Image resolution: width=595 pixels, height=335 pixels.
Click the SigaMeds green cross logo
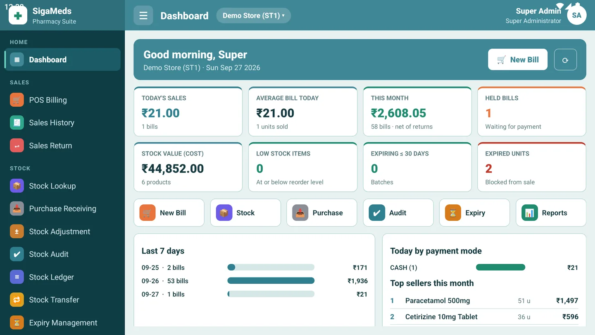(x=18, y=16)
